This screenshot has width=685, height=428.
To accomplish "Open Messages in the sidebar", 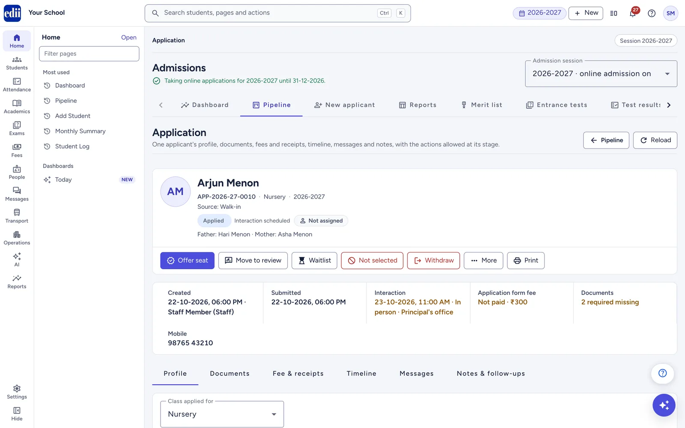I will (x=17, y=194).
